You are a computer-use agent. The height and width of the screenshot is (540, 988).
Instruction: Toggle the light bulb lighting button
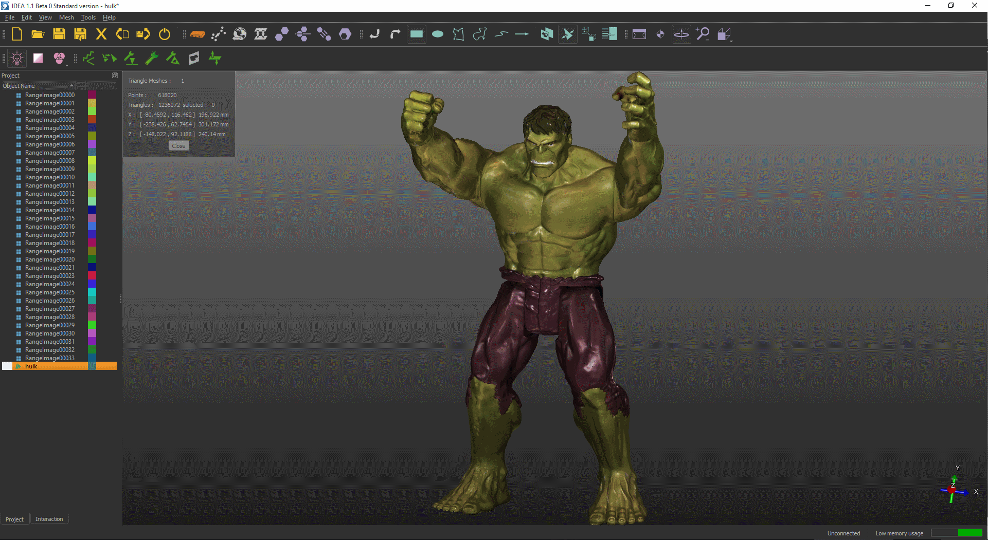(17, 59)
